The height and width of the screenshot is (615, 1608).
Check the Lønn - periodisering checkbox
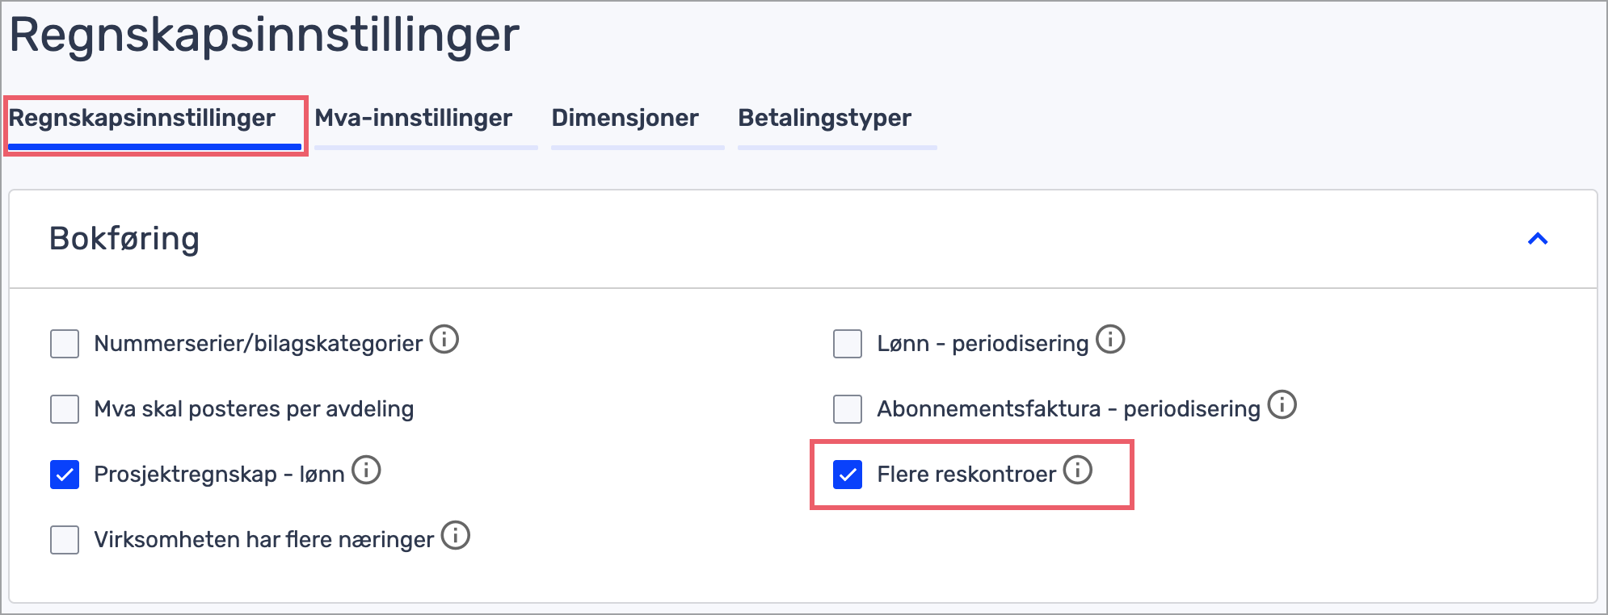848,344
